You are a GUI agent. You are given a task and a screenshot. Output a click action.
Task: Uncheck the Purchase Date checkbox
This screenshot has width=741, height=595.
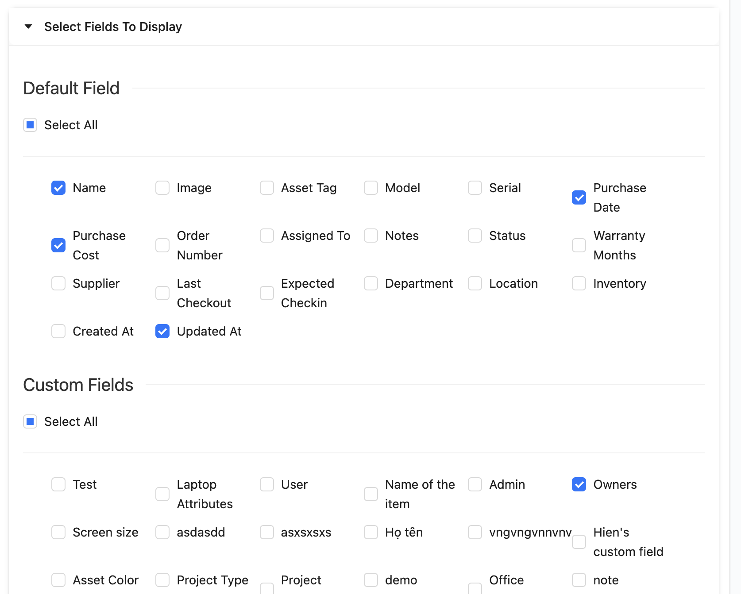point(579,198)
